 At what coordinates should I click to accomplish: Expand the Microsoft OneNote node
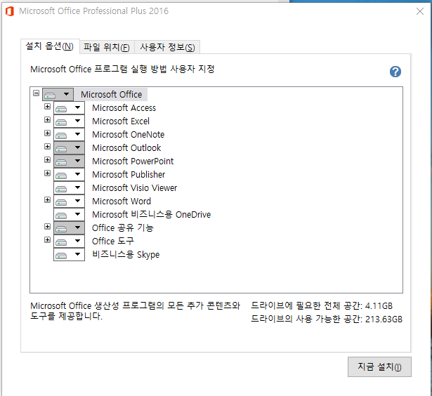pos(47,133)
